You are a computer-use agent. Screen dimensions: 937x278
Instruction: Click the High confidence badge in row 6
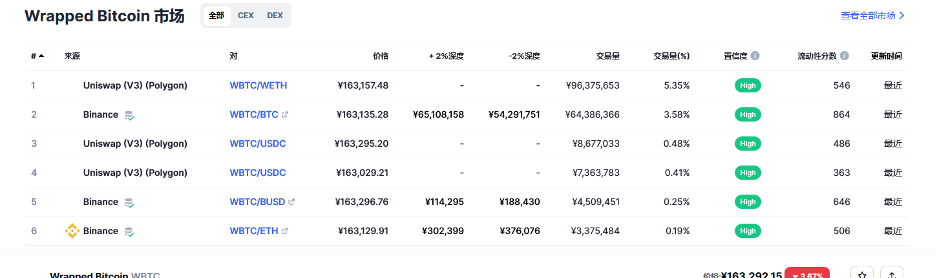coord(748,231)
